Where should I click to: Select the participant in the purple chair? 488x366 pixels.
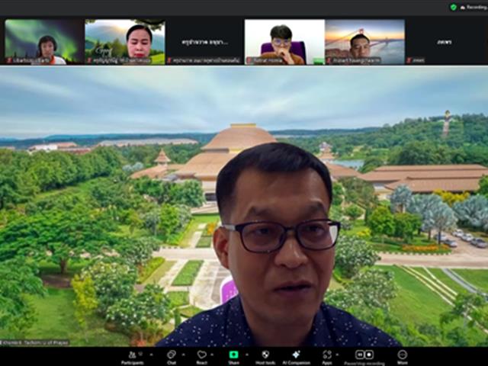coord(284,42)
